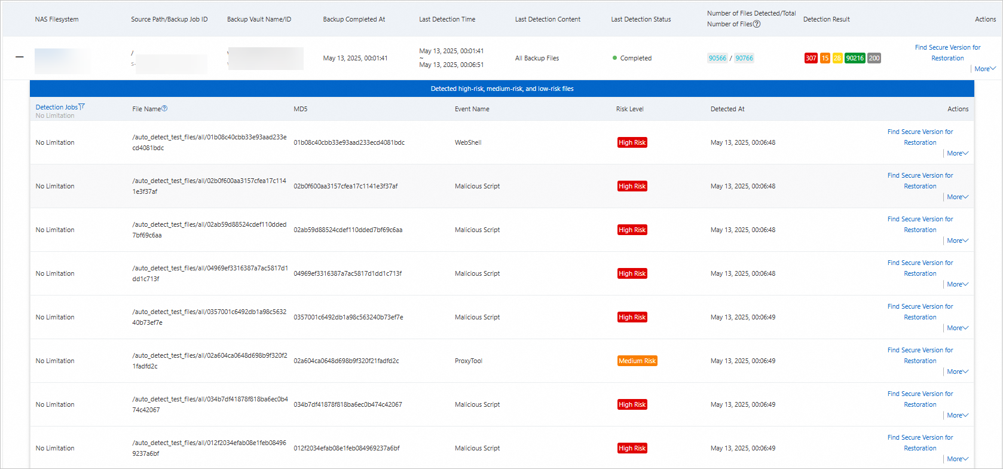Click the High Risk badge in WebShell row

tap(632, 142)
